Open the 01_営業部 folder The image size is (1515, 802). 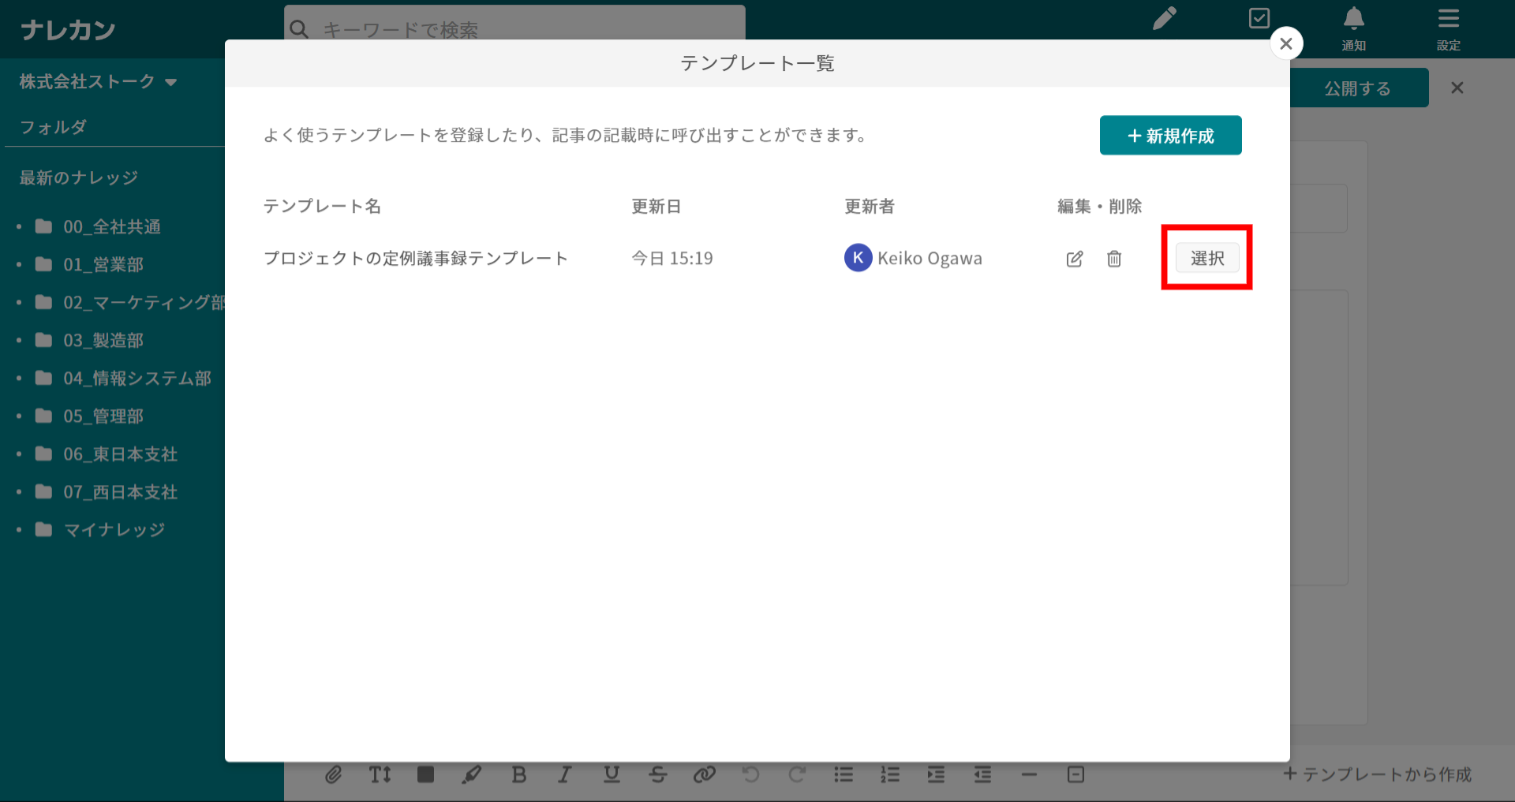103,265
